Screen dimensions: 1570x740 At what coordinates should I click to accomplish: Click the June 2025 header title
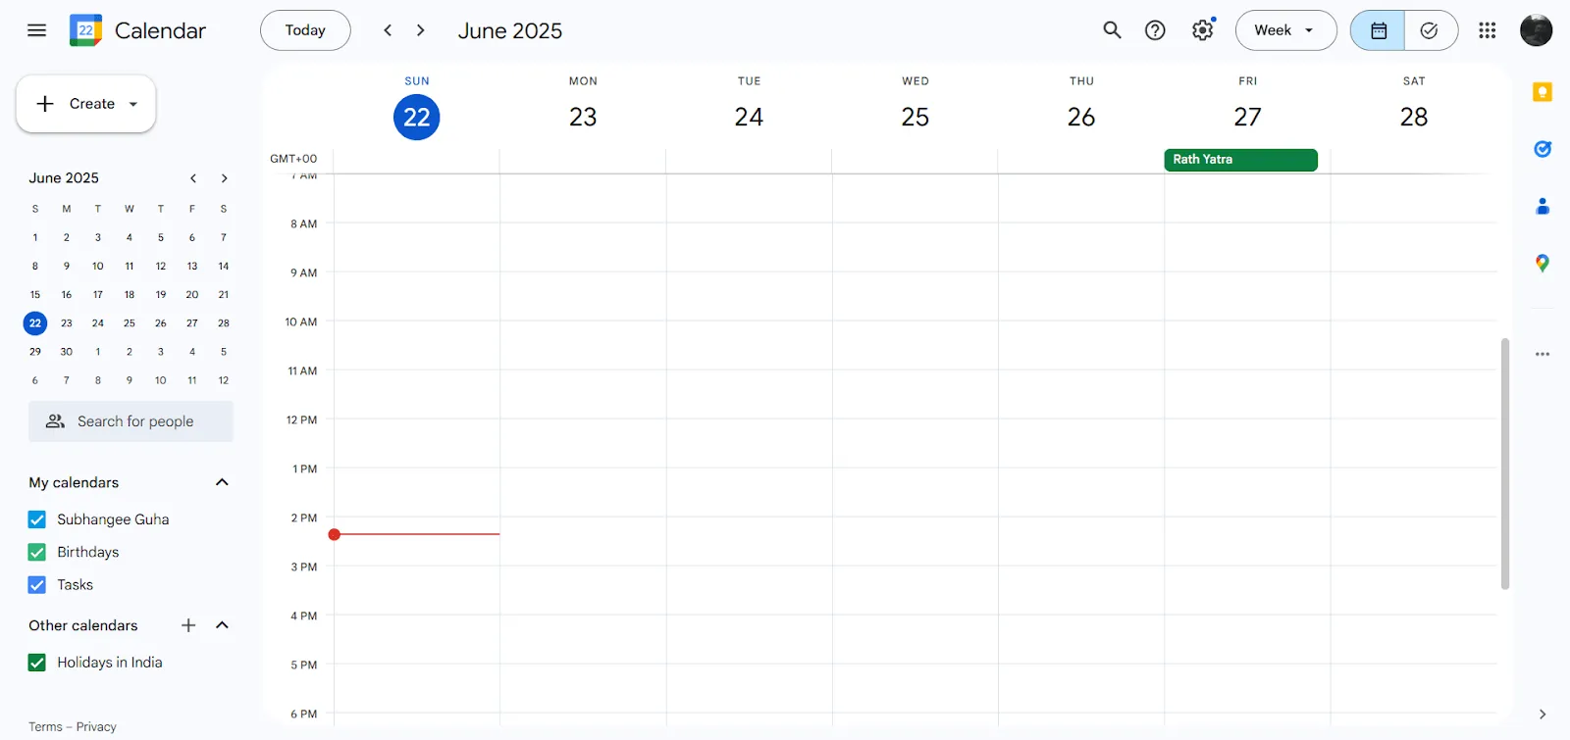[510, 30]
